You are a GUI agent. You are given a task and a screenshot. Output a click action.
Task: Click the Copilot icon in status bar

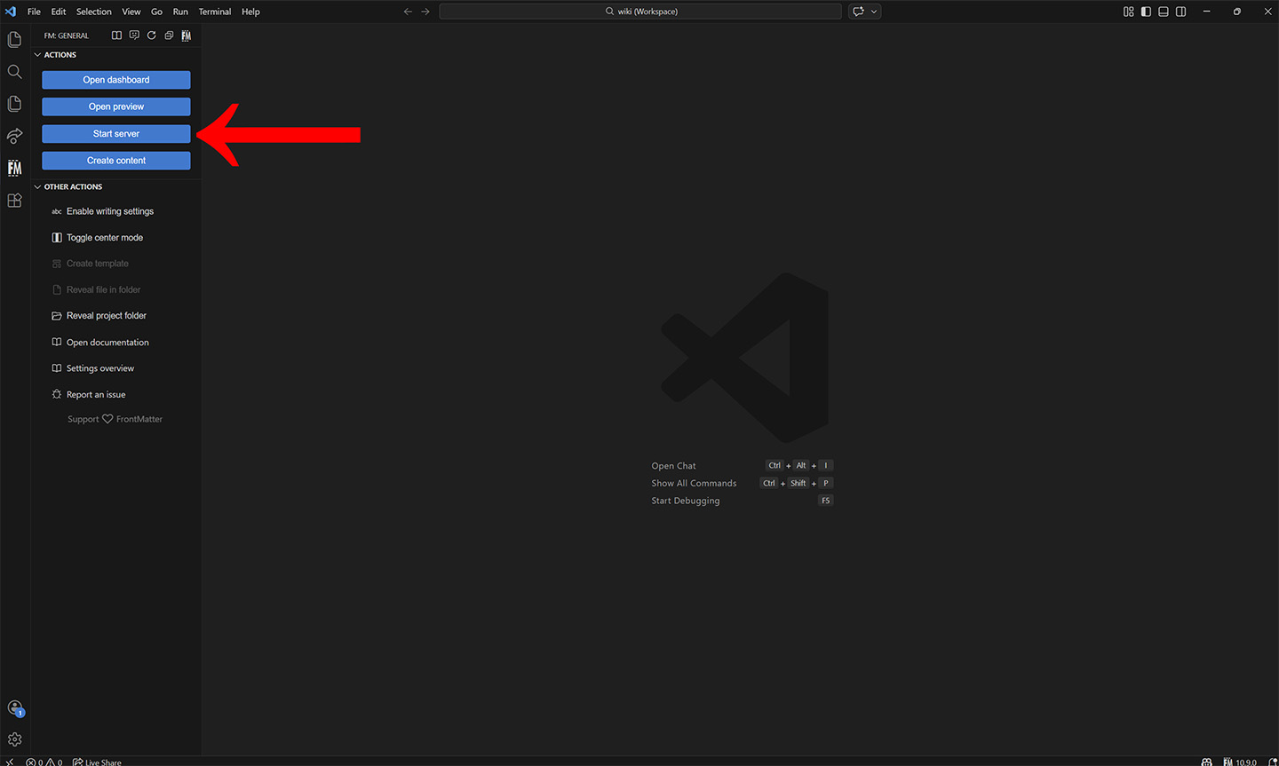(x=1206, y=762)
